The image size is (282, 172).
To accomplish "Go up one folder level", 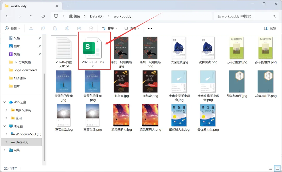I will (x=31, y=16).
